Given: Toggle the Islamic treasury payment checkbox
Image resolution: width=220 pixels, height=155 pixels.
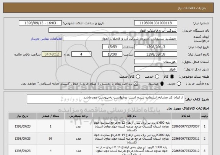Looking at the screenshot, I should tap(136, 84).
